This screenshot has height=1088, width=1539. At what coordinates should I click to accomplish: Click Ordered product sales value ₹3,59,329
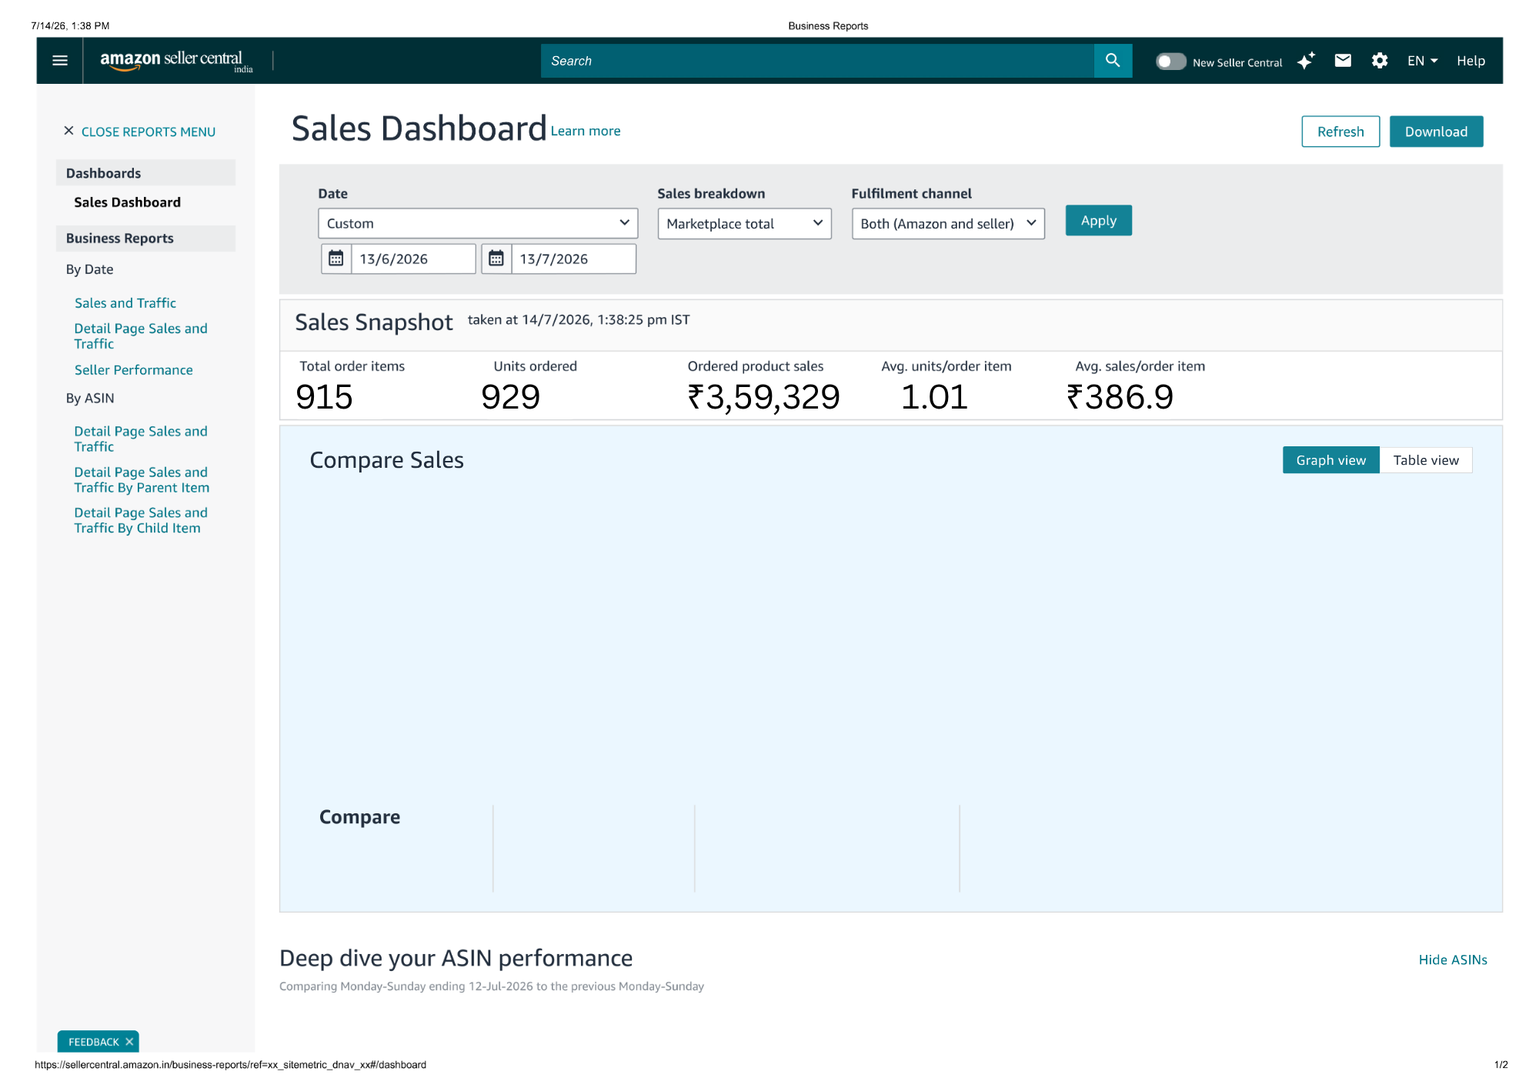click(x=763, y=397)
